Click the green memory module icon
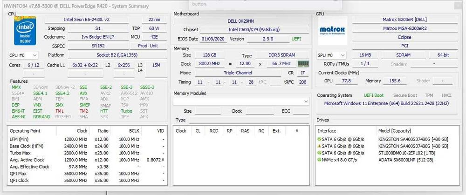 303,64
